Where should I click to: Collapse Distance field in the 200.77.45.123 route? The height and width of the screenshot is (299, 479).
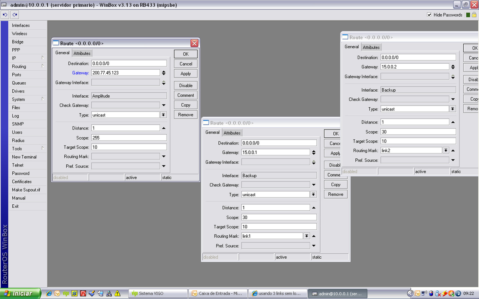pos(164,128)
